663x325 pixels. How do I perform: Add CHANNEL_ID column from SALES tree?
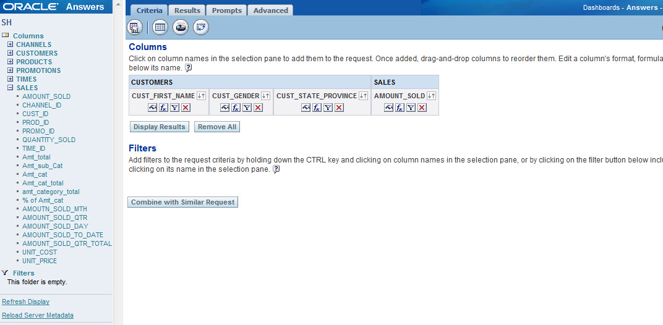click(x=42, y=105)
